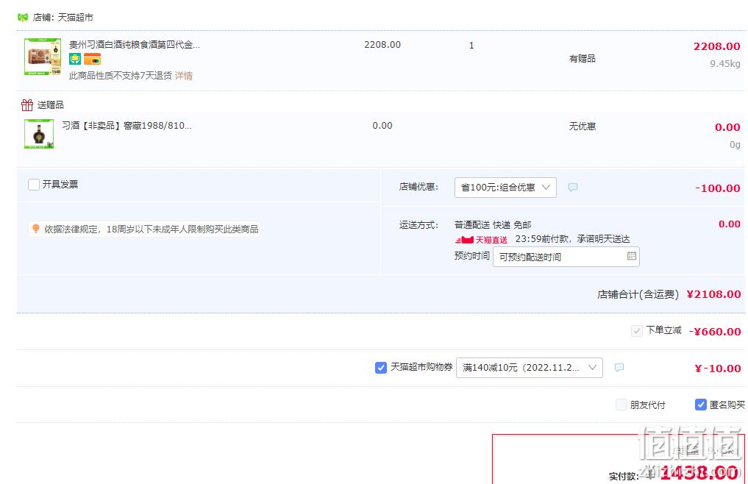748x484 pixels.
Task: Click the calendar icon in delivery time field
Action: 631,256
